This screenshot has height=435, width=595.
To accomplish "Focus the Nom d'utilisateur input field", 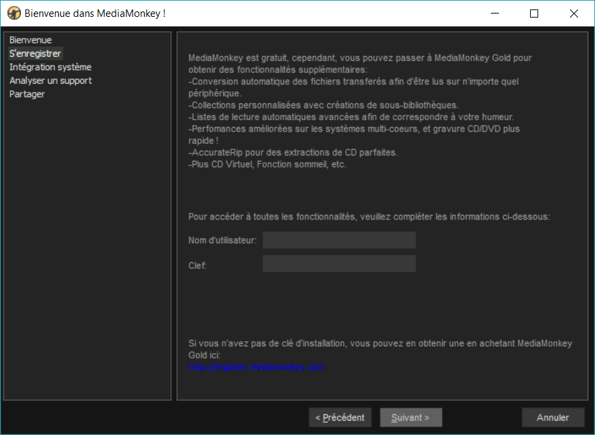I will coord(339,240).
